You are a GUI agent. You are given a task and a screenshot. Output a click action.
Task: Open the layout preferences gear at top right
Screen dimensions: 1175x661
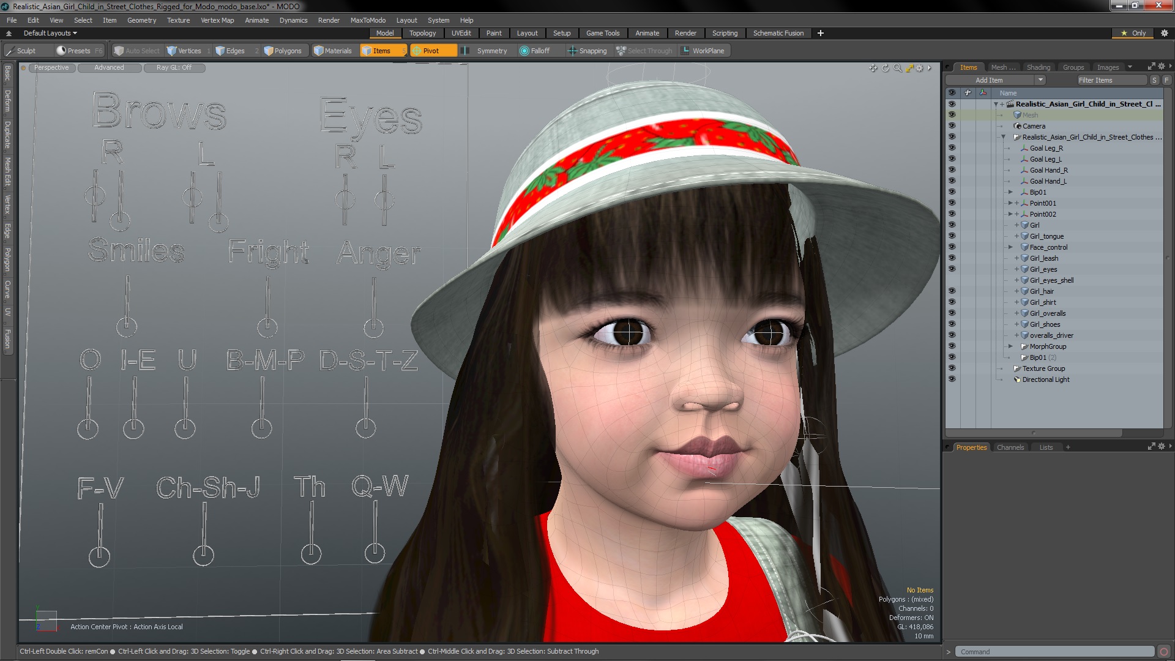pos(1164,33)
